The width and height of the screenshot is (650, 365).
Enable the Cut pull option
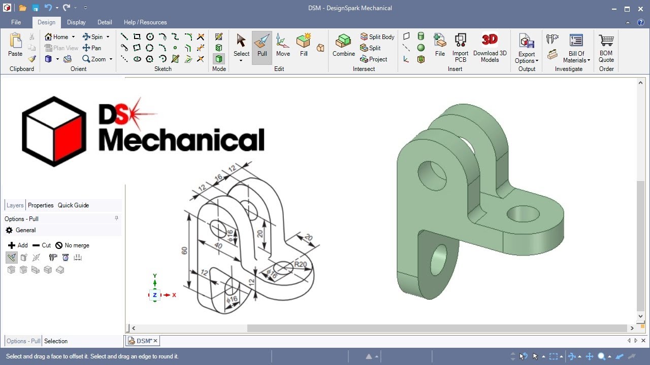41,245
